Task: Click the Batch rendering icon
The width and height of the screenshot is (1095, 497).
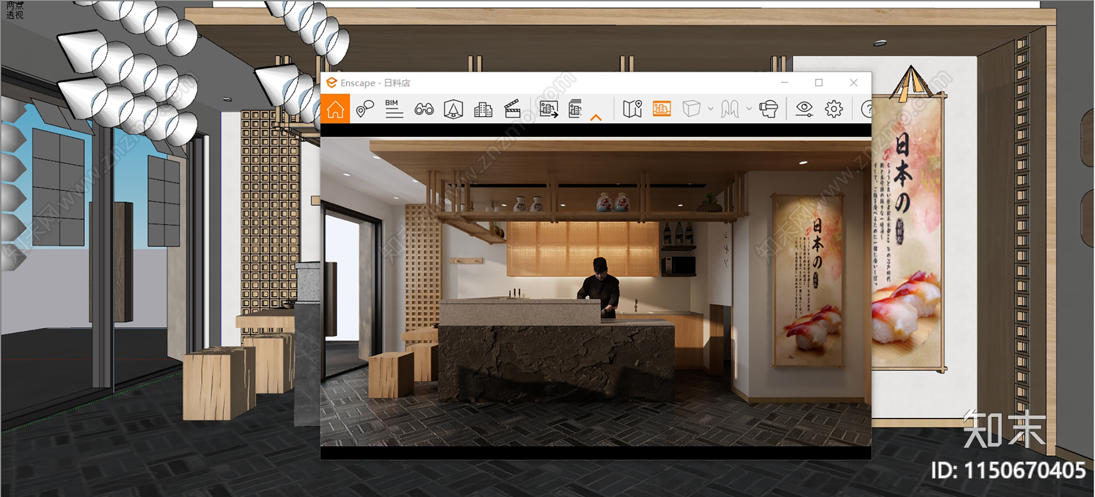Action: pos(575,108)
